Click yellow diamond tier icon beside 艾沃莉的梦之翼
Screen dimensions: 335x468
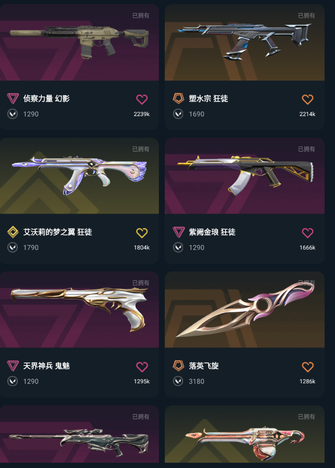click(x=13, y=232)
